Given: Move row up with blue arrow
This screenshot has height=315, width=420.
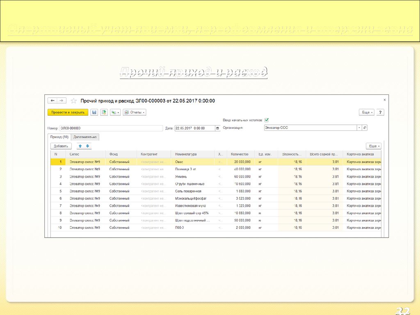Looking at the screenshot, I should tap(80, 146).
